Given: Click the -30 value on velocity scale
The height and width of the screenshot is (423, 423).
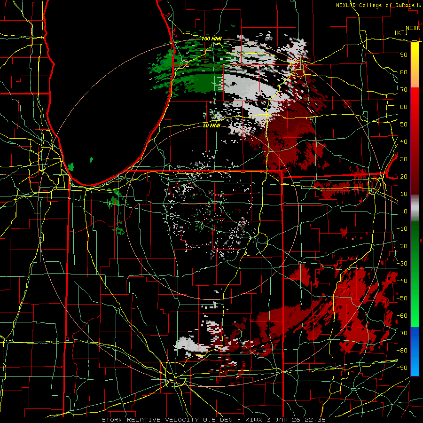Looking at the screenshot, I should click(402, 264).
